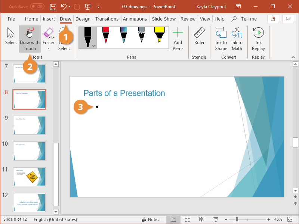Switch to the Insert tab
The width and height of the screenshot is (299, 224).
pyautogui.click(x=49, y=19)
